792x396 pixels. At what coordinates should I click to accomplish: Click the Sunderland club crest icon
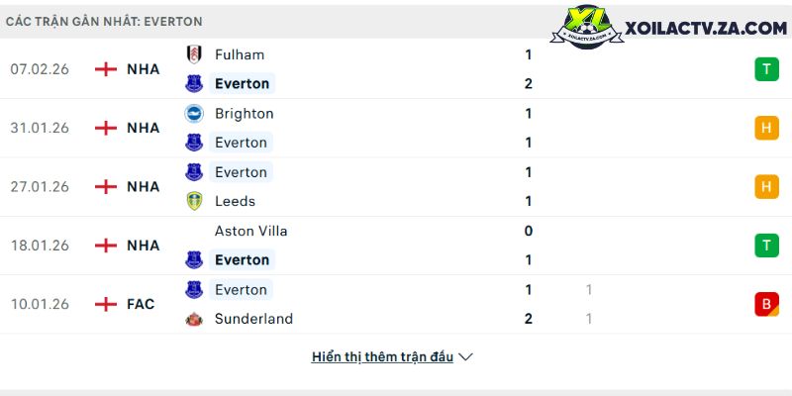[x=194, y=319]
